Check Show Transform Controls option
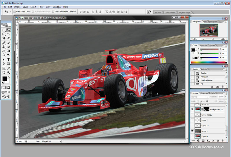The image size is (231, 157). click(x=53, y=12)
